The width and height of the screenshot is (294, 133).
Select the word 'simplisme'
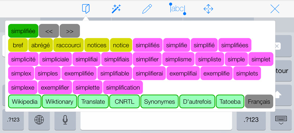178,59
